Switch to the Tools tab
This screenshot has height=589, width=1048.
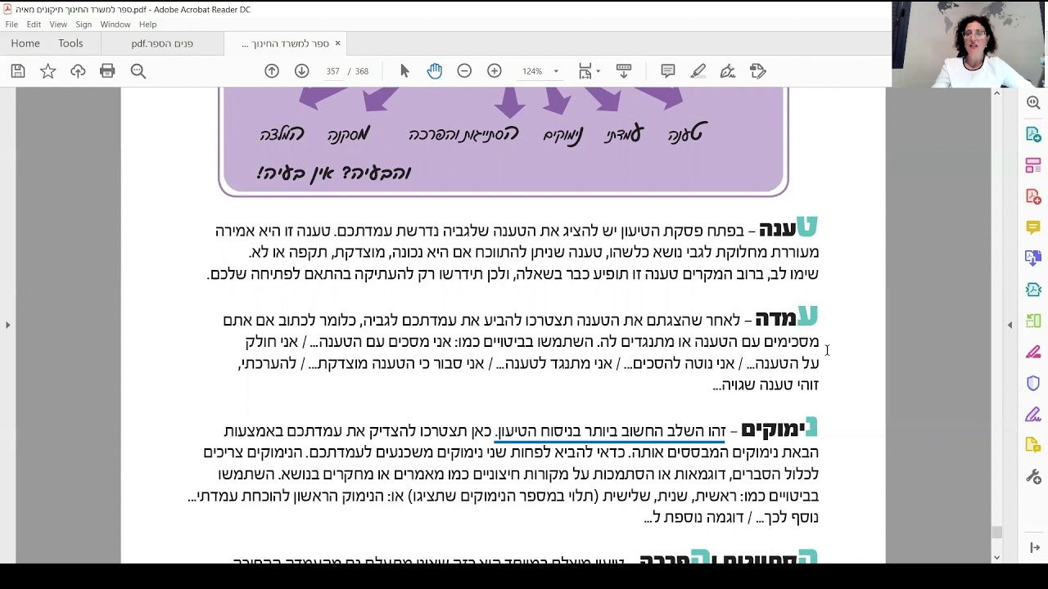[70, 43]
